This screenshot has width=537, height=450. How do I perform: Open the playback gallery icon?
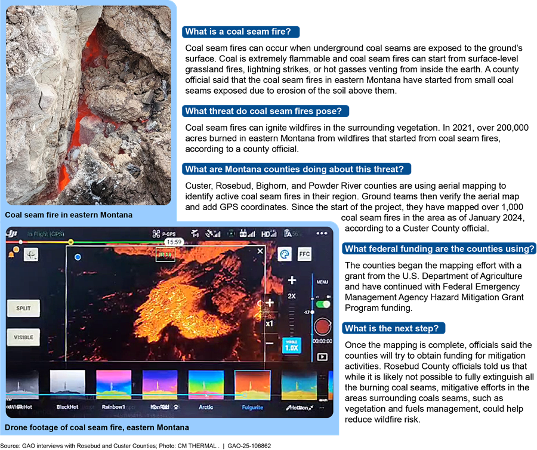[322, 357]
